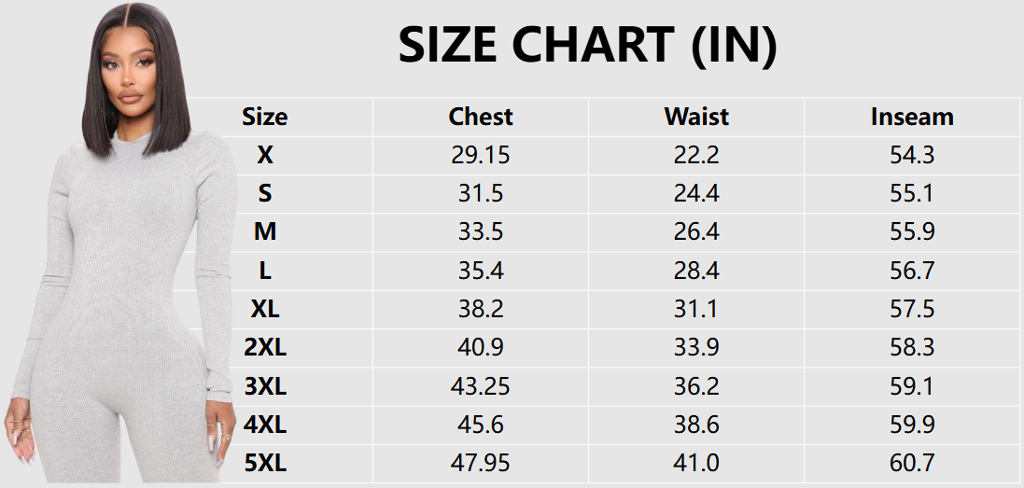
Task: Select the Inseam column header
Action: coord(912,117)
